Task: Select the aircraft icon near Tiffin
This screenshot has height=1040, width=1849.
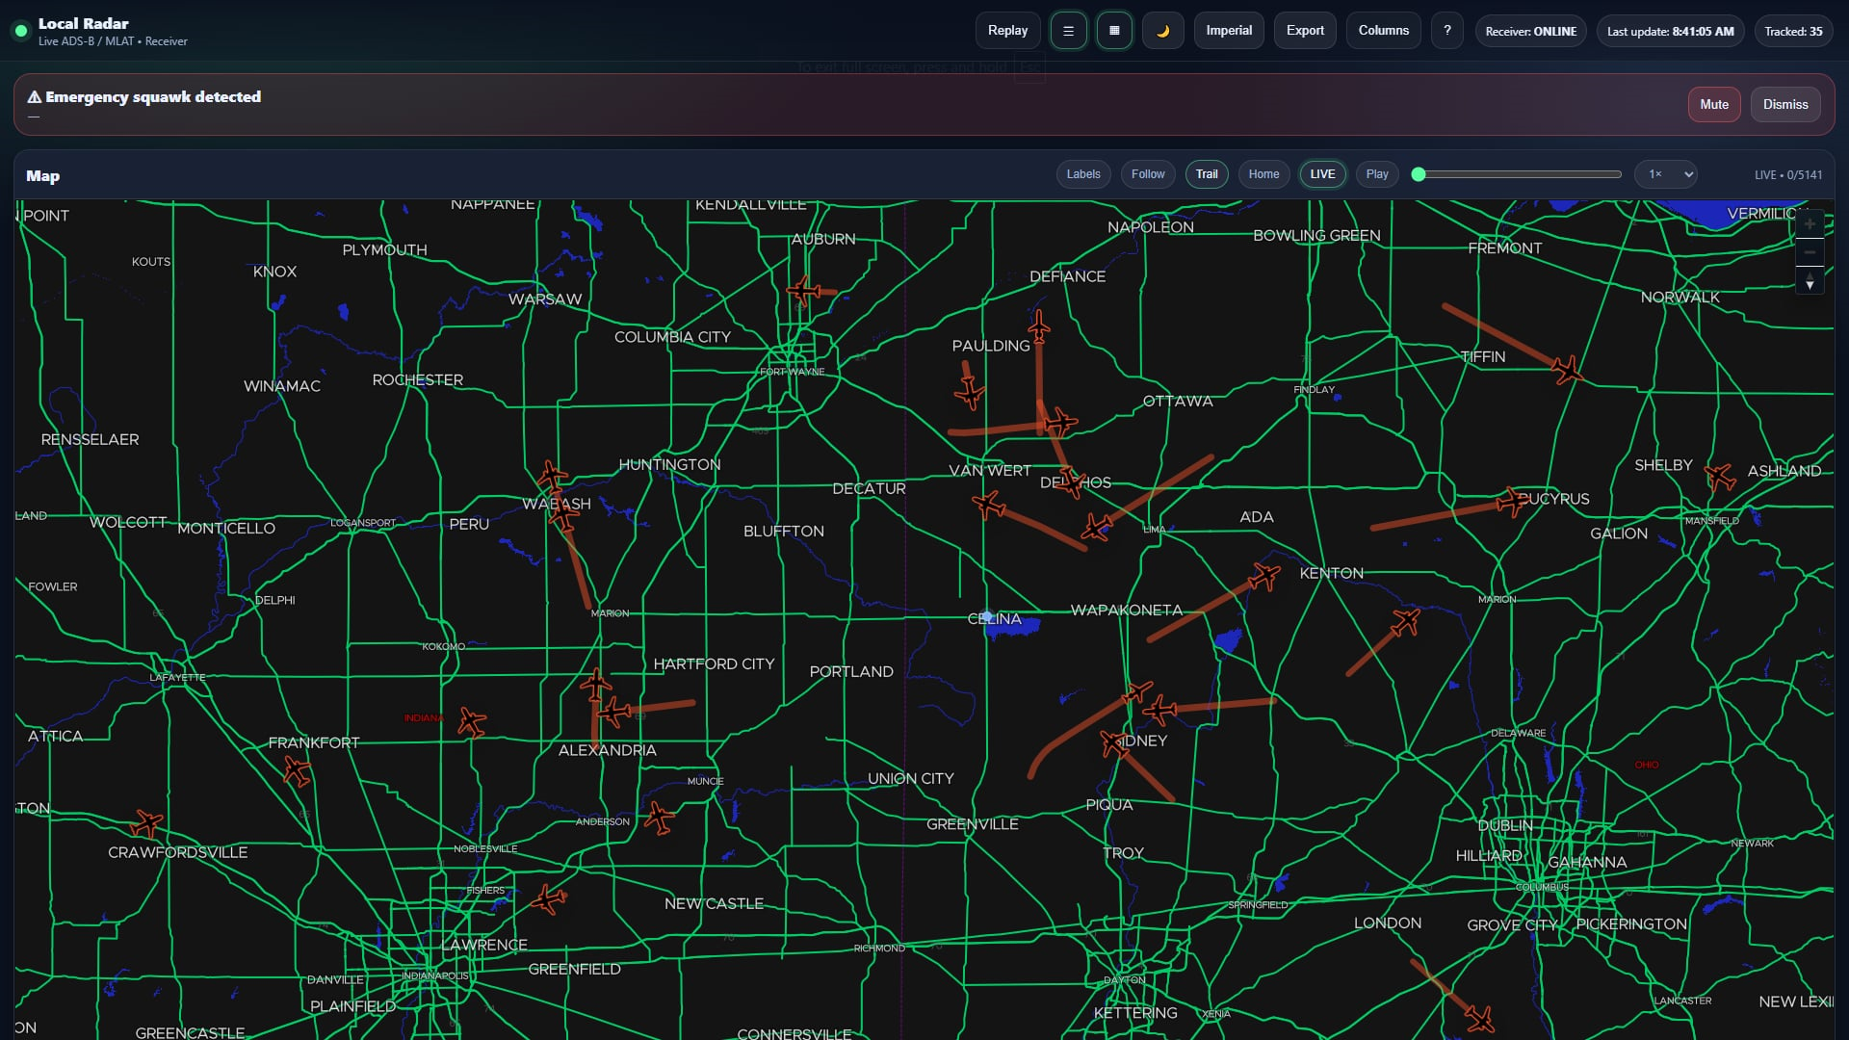Action: tap(1565, 368)
